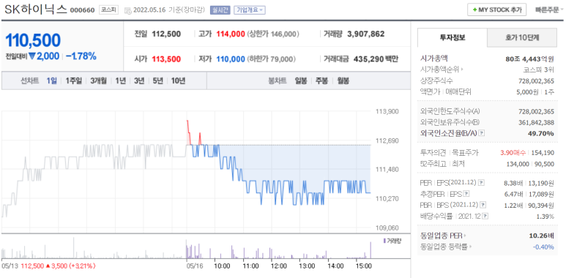Click the help icon beside PER EPS(2021.12)

pos(481,183)
